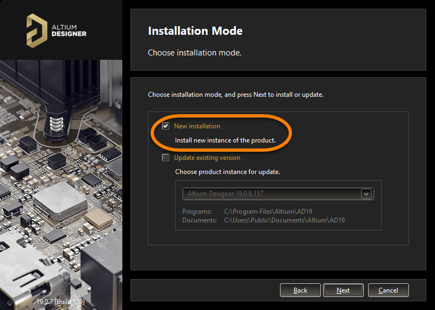The width and height of the screenshot is (435, 310).
Task: Click the Altium Designer wordmark text
Action: pos(69,30)
